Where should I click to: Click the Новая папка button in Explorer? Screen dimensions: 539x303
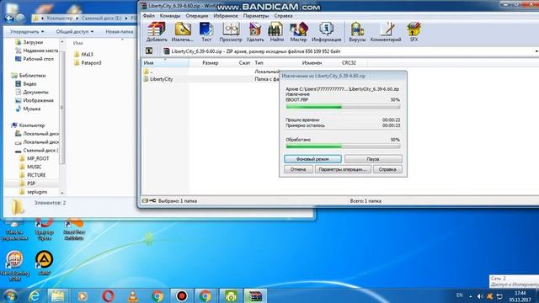[x=120, y=32]
